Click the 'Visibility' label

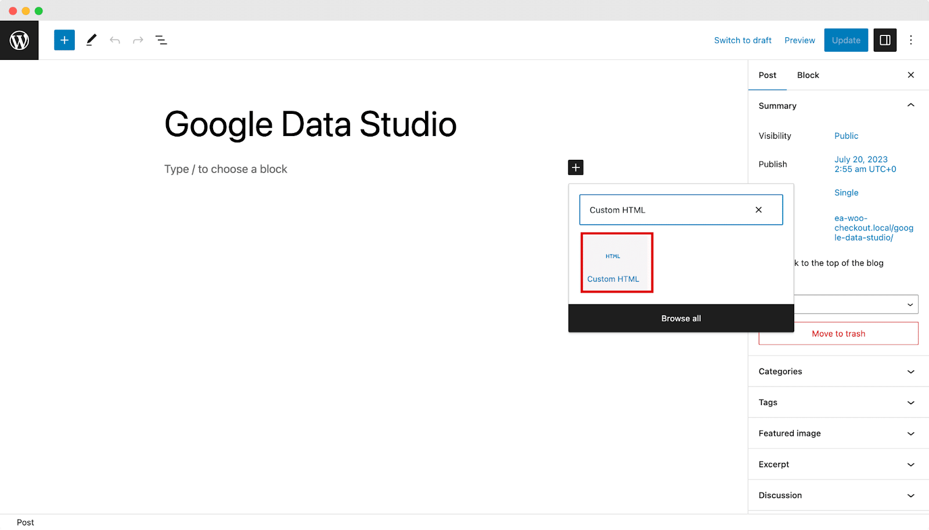point(775,136)
